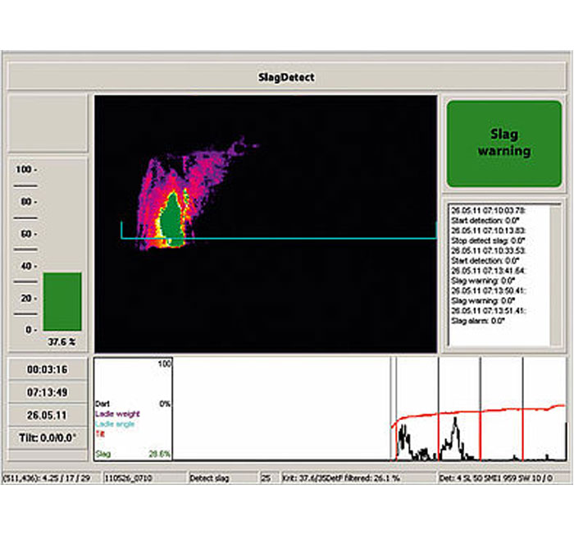Click the Tilt: 0.0/0.0° field
This screenshot has height=535, width=574.
coord(47,437)
